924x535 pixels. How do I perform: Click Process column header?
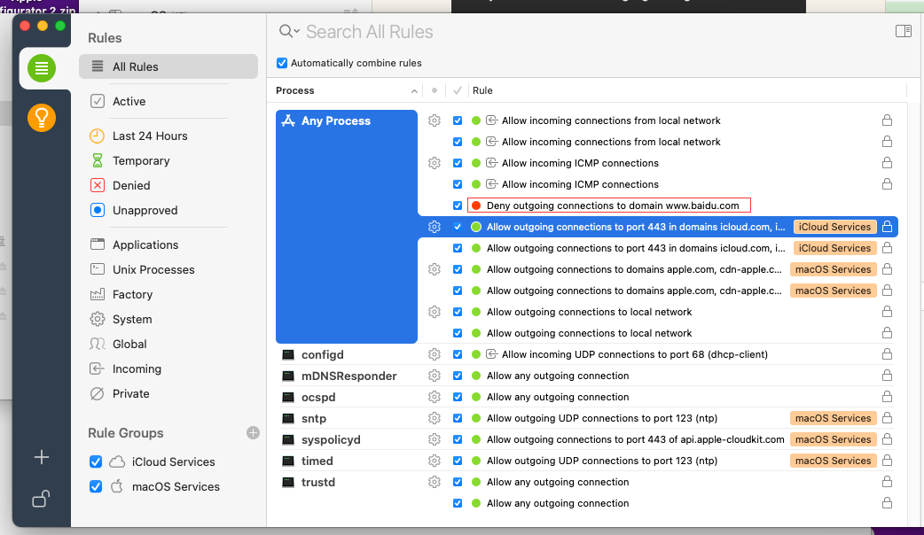(x=295, y=90)
